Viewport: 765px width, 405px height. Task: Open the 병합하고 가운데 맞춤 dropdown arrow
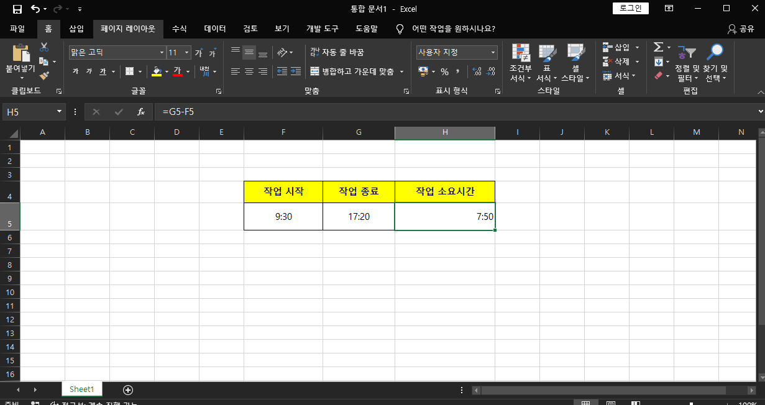pos(401,71)
